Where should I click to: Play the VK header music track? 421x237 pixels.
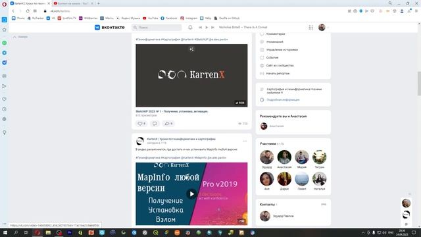(x=207, y=27)
